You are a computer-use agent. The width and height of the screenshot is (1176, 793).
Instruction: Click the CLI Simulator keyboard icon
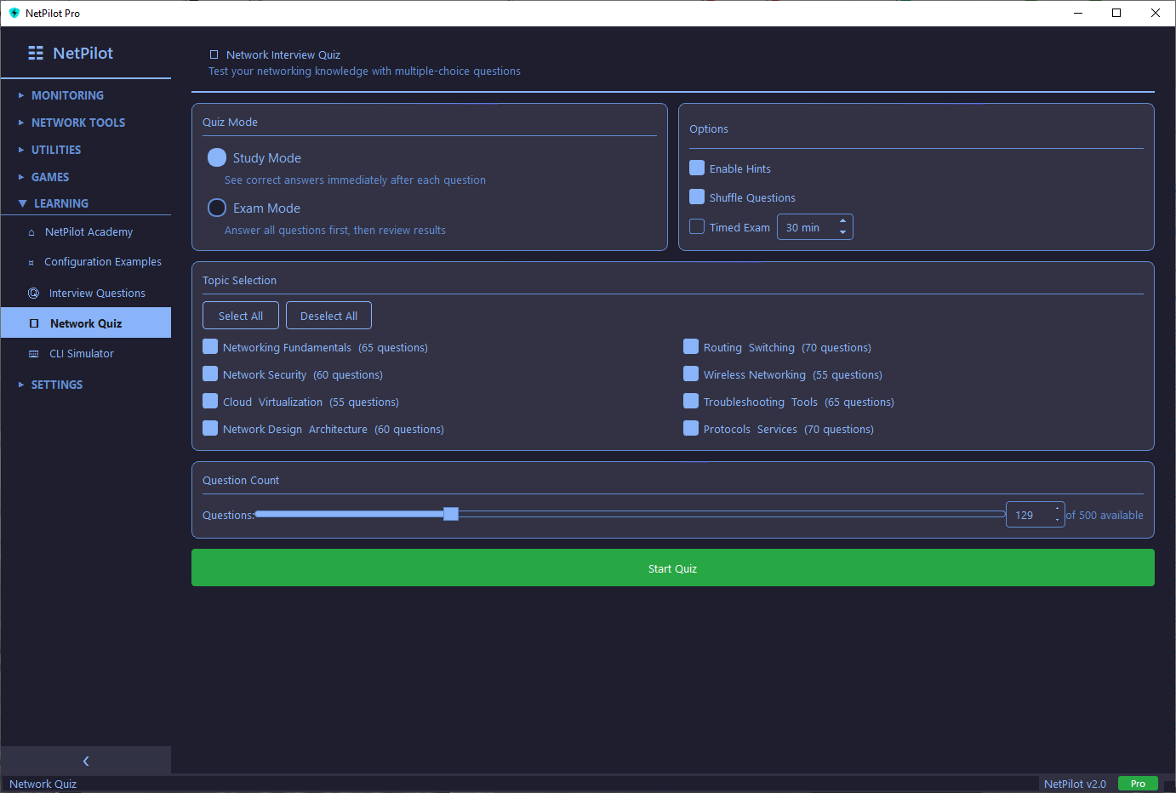point(34,354)
